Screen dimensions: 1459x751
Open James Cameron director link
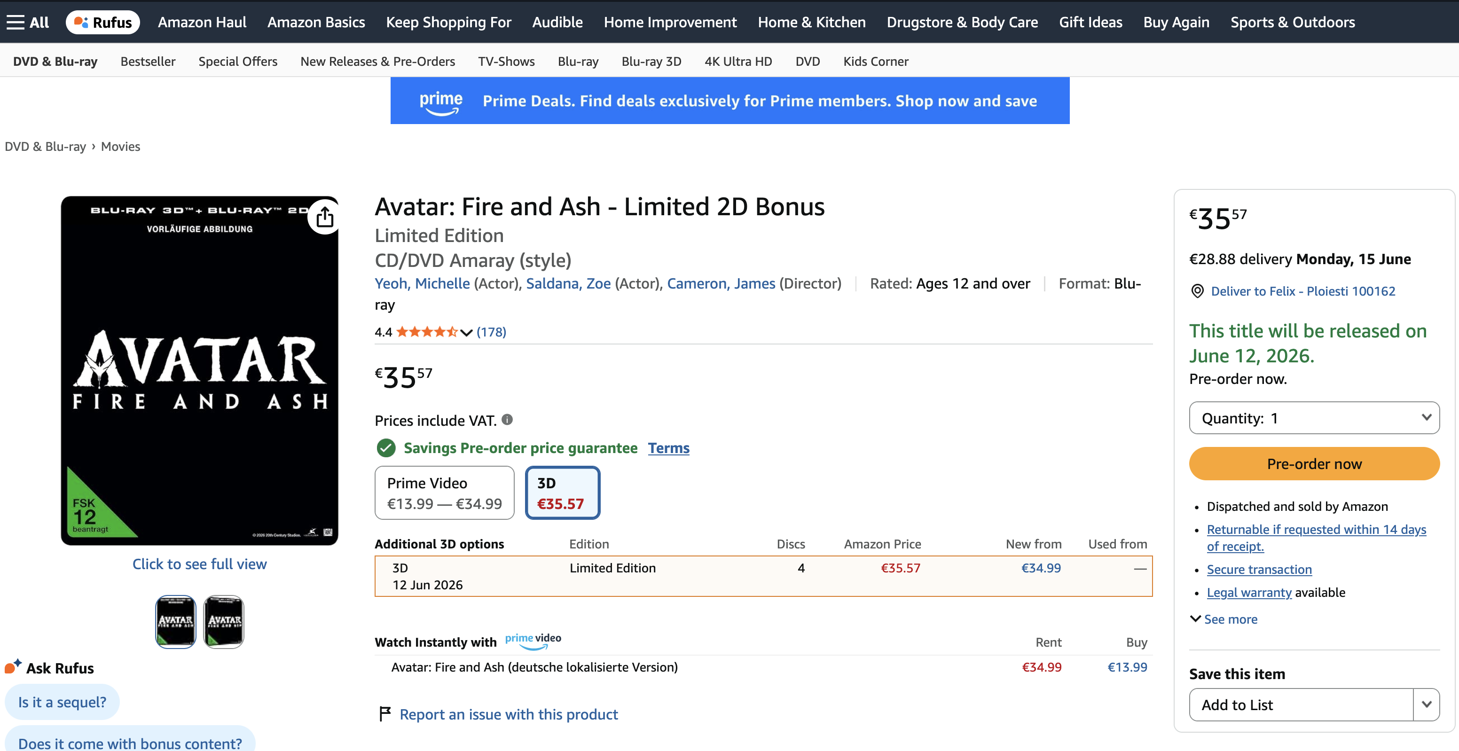point(721,283)
